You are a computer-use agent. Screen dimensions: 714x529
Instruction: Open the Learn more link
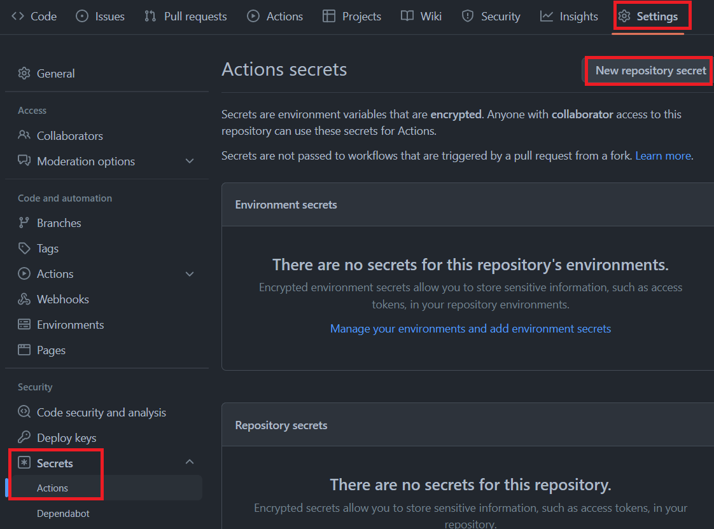point(662,156)
